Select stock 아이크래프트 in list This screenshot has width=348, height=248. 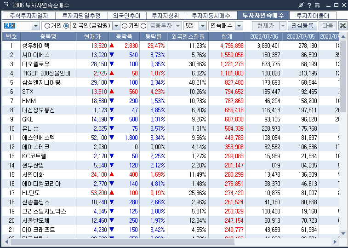tap(38, 230)
